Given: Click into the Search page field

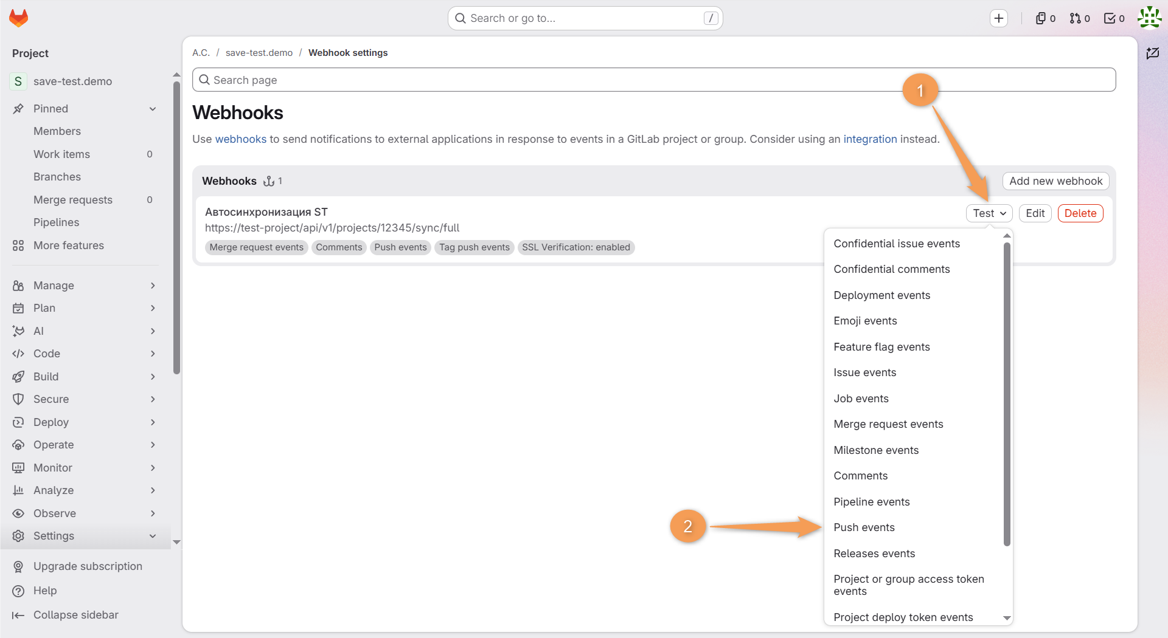Looking at the screenshot, I should click(x=653, y=80).
